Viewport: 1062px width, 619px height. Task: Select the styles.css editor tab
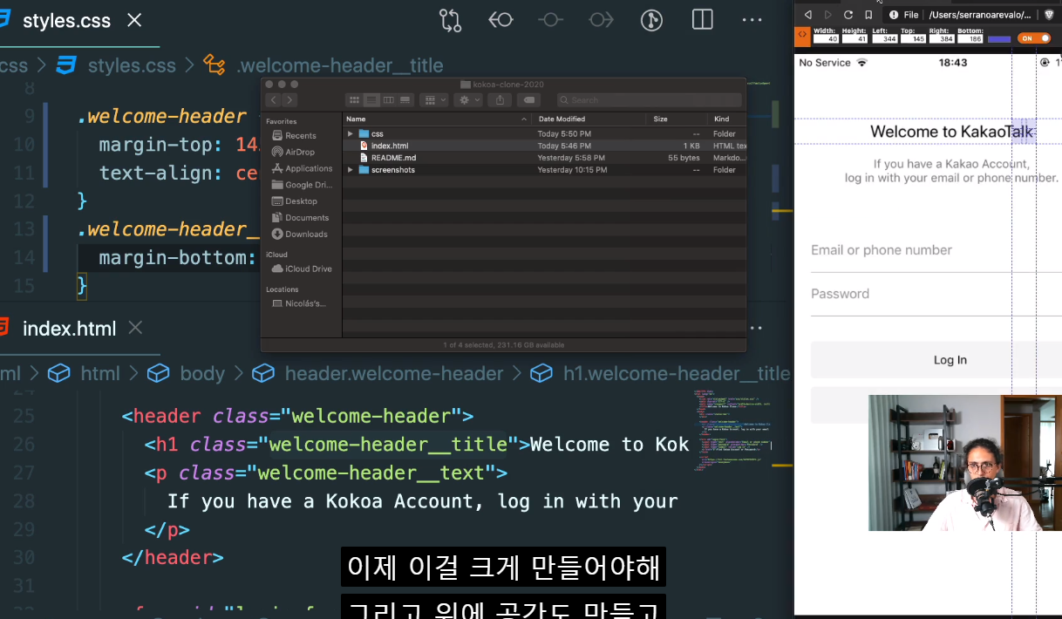coord(66,20)
